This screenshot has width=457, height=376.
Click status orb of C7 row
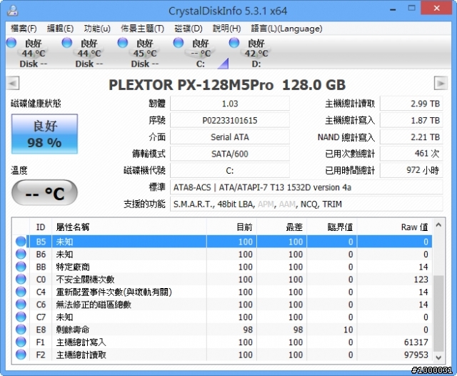[21, 317]
